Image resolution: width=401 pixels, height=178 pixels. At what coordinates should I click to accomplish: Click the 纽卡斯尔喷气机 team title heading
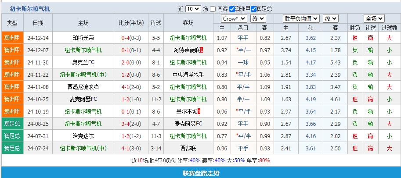pyautogui.click(x=30, y=9)
